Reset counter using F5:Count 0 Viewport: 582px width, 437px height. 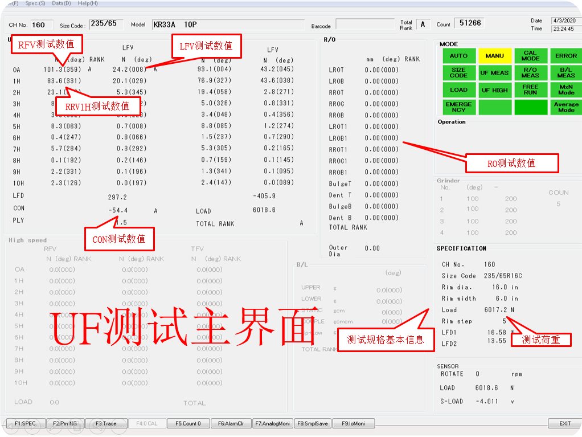tap(188, 423)
